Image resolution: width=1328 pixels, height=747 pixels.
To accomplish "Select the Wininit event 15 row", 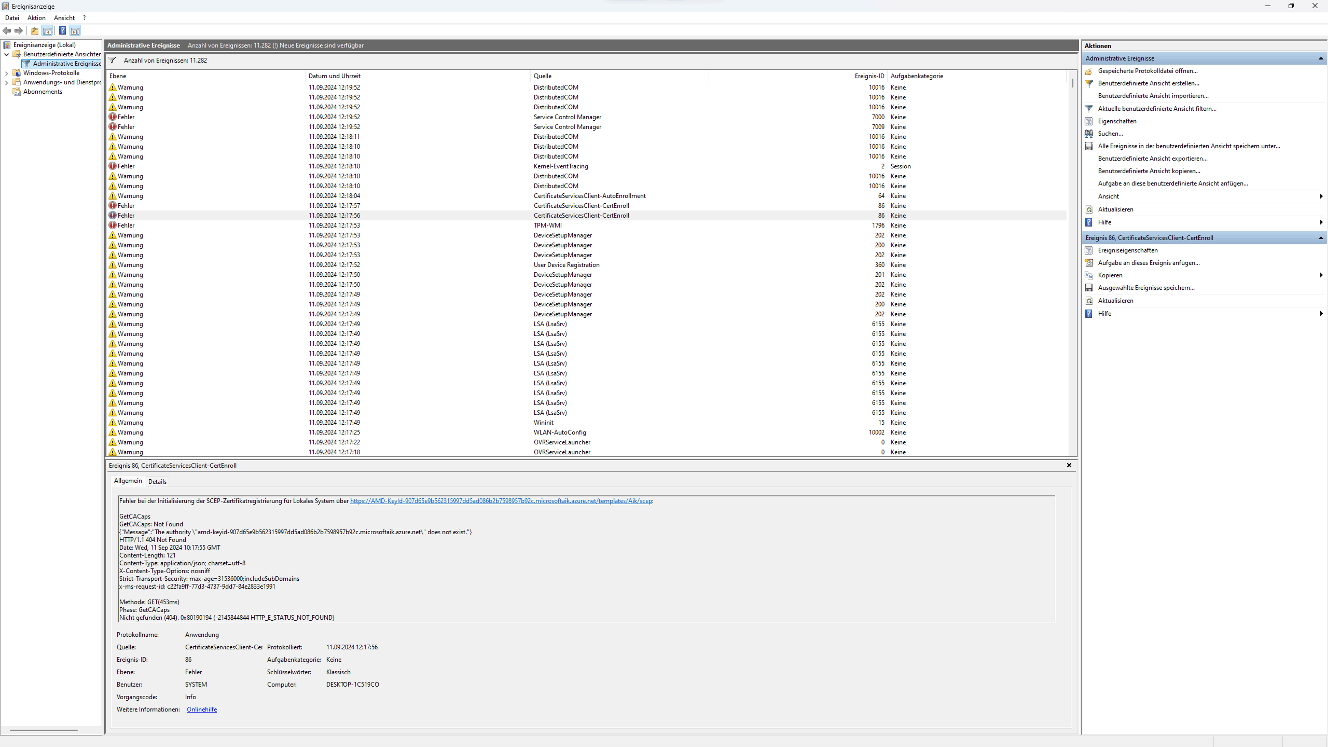I will tap(586, 423).
